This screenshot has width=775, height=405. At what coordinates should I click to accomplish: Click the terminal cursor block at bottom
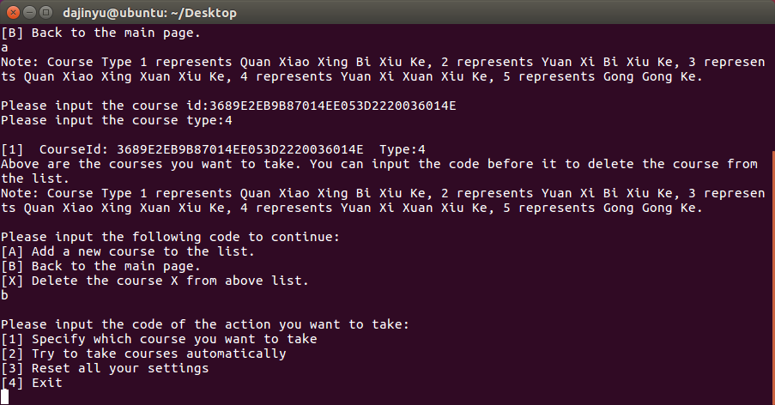point(4,396)
